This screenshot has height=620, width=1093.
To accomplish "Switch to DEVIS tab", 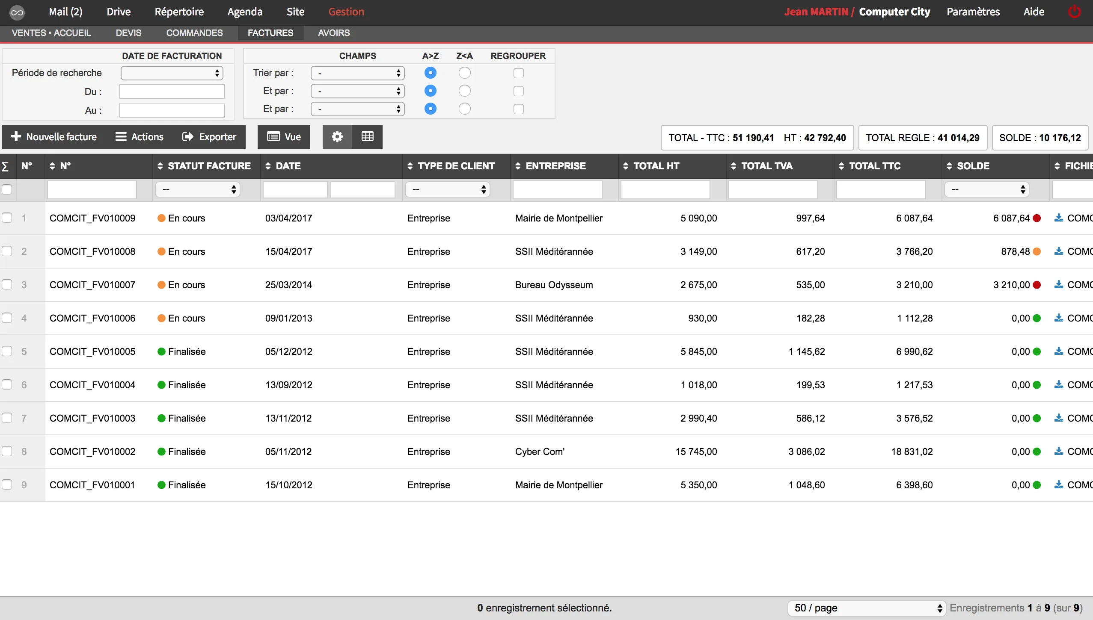I will tap(128, 33).
